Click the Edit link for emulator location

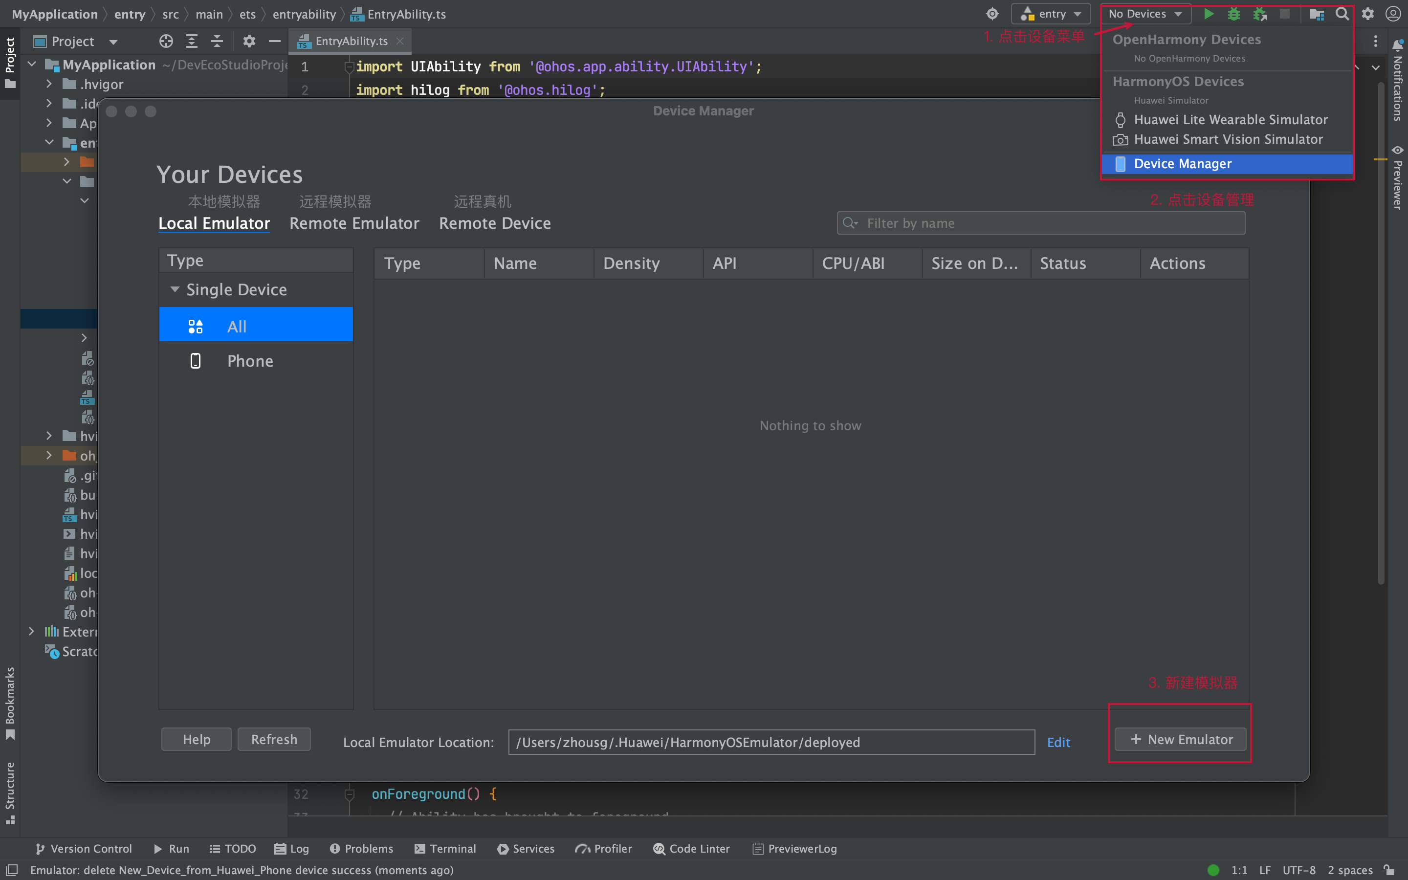1058,742
